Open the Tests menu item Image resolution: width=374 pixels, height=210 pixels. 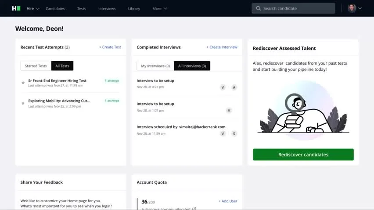81,9
